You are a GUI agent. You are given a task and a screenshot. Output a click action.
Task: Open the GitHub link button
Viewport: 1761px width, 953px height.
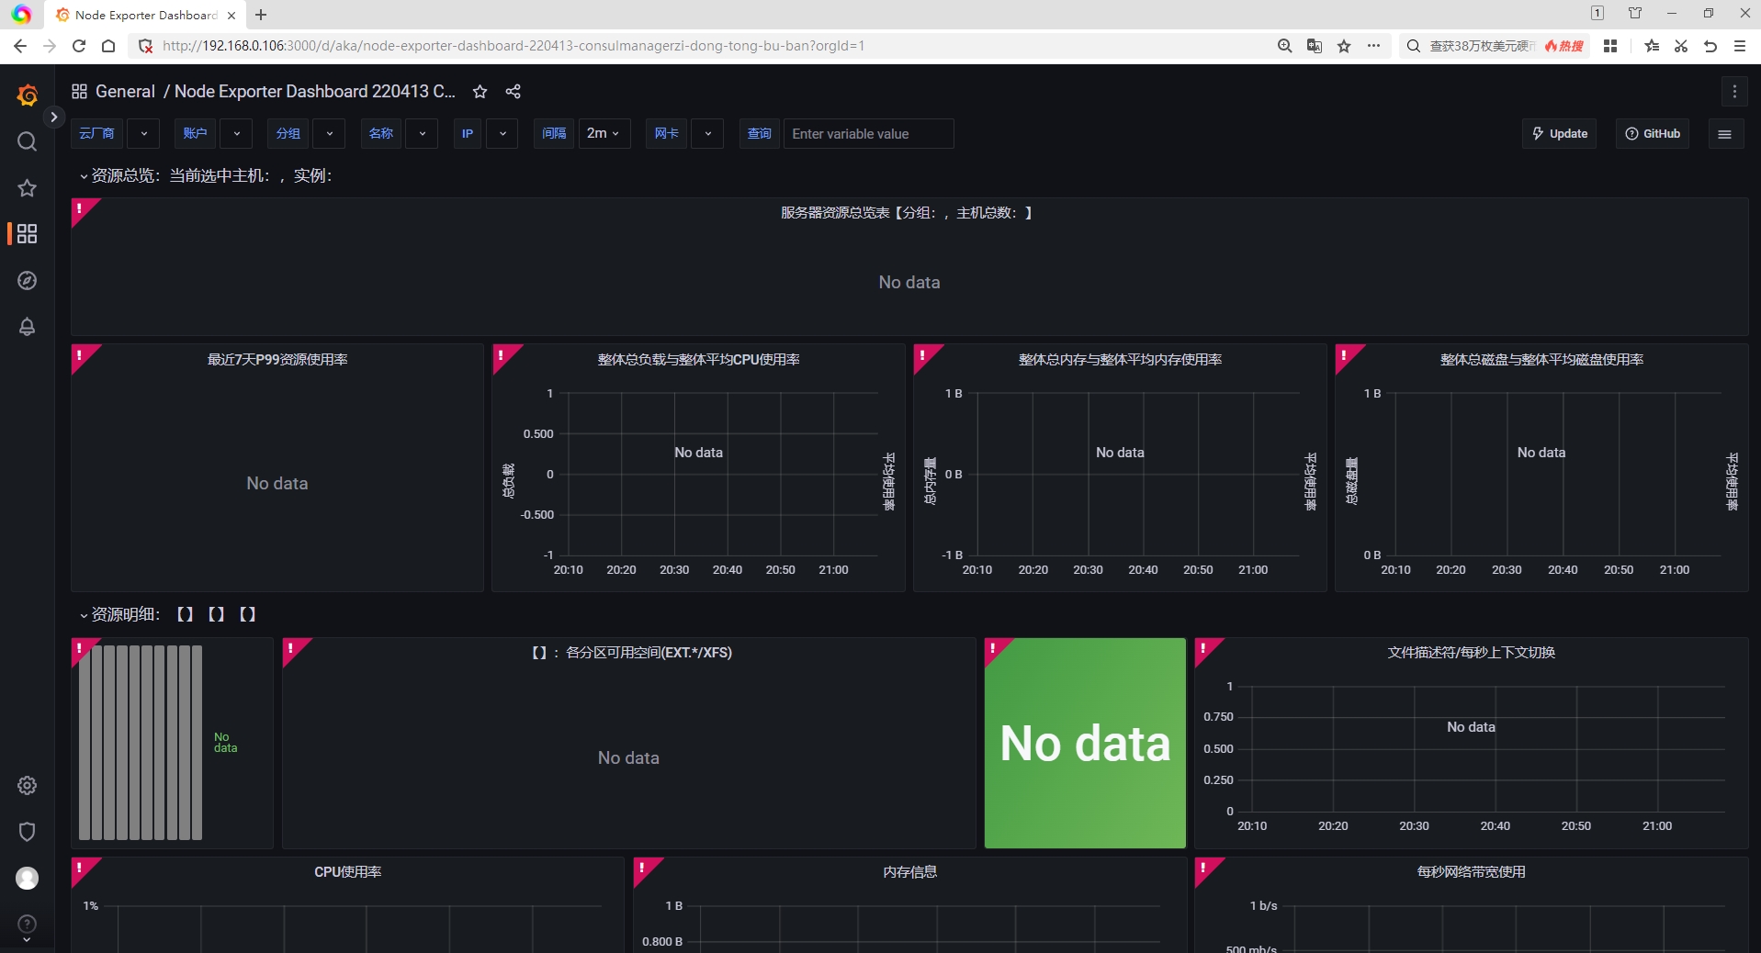pos(1653,134)
